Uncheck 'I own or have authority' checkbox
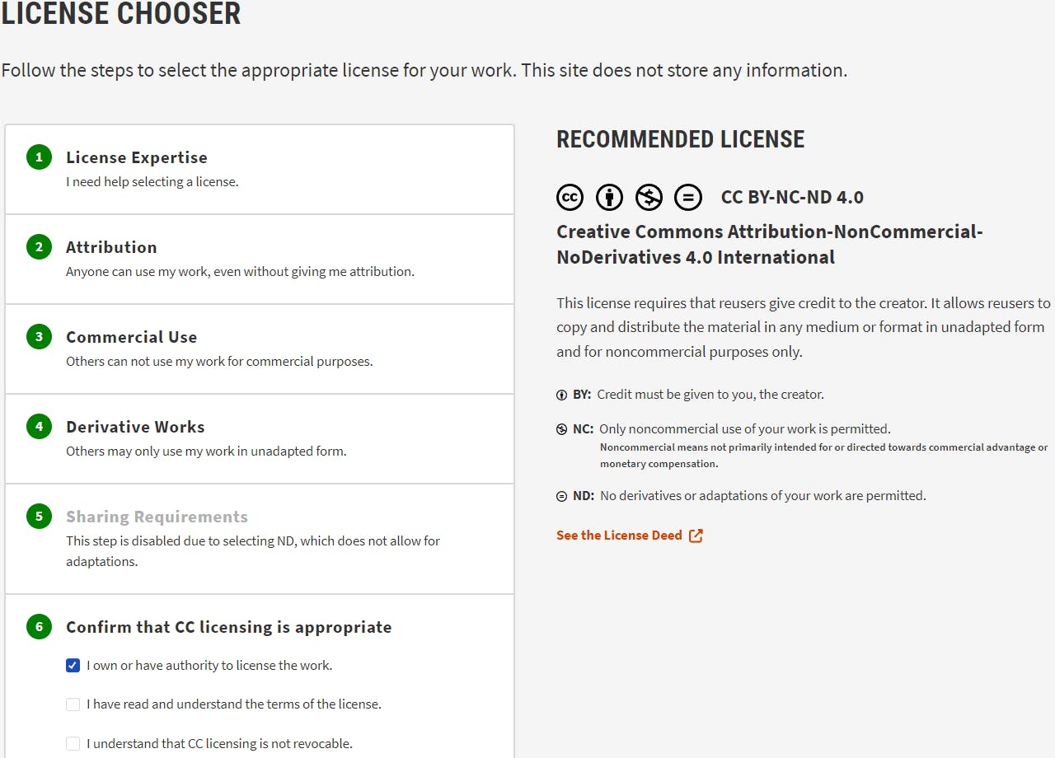1055x758 pixels. click(x=73, y=666)
